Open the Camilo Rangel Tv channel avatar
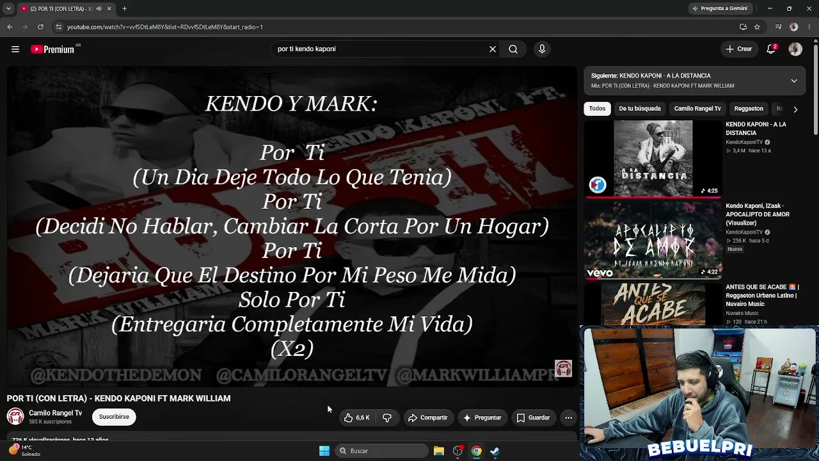 [x=15, y=417]
